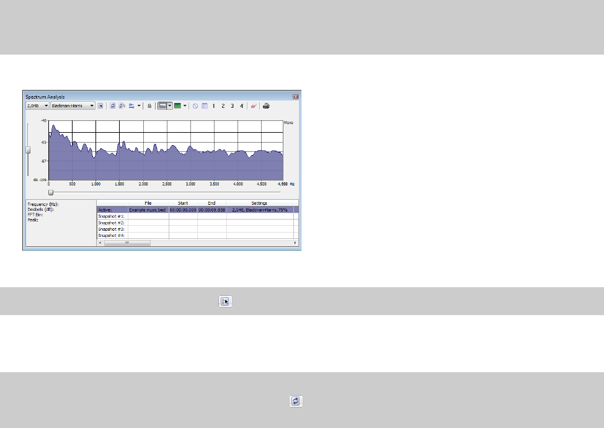The height and width of the screenshot is (428, 604).
Task: Click the vertical dB zoom slider handle
Action: (x=28, y=150)
